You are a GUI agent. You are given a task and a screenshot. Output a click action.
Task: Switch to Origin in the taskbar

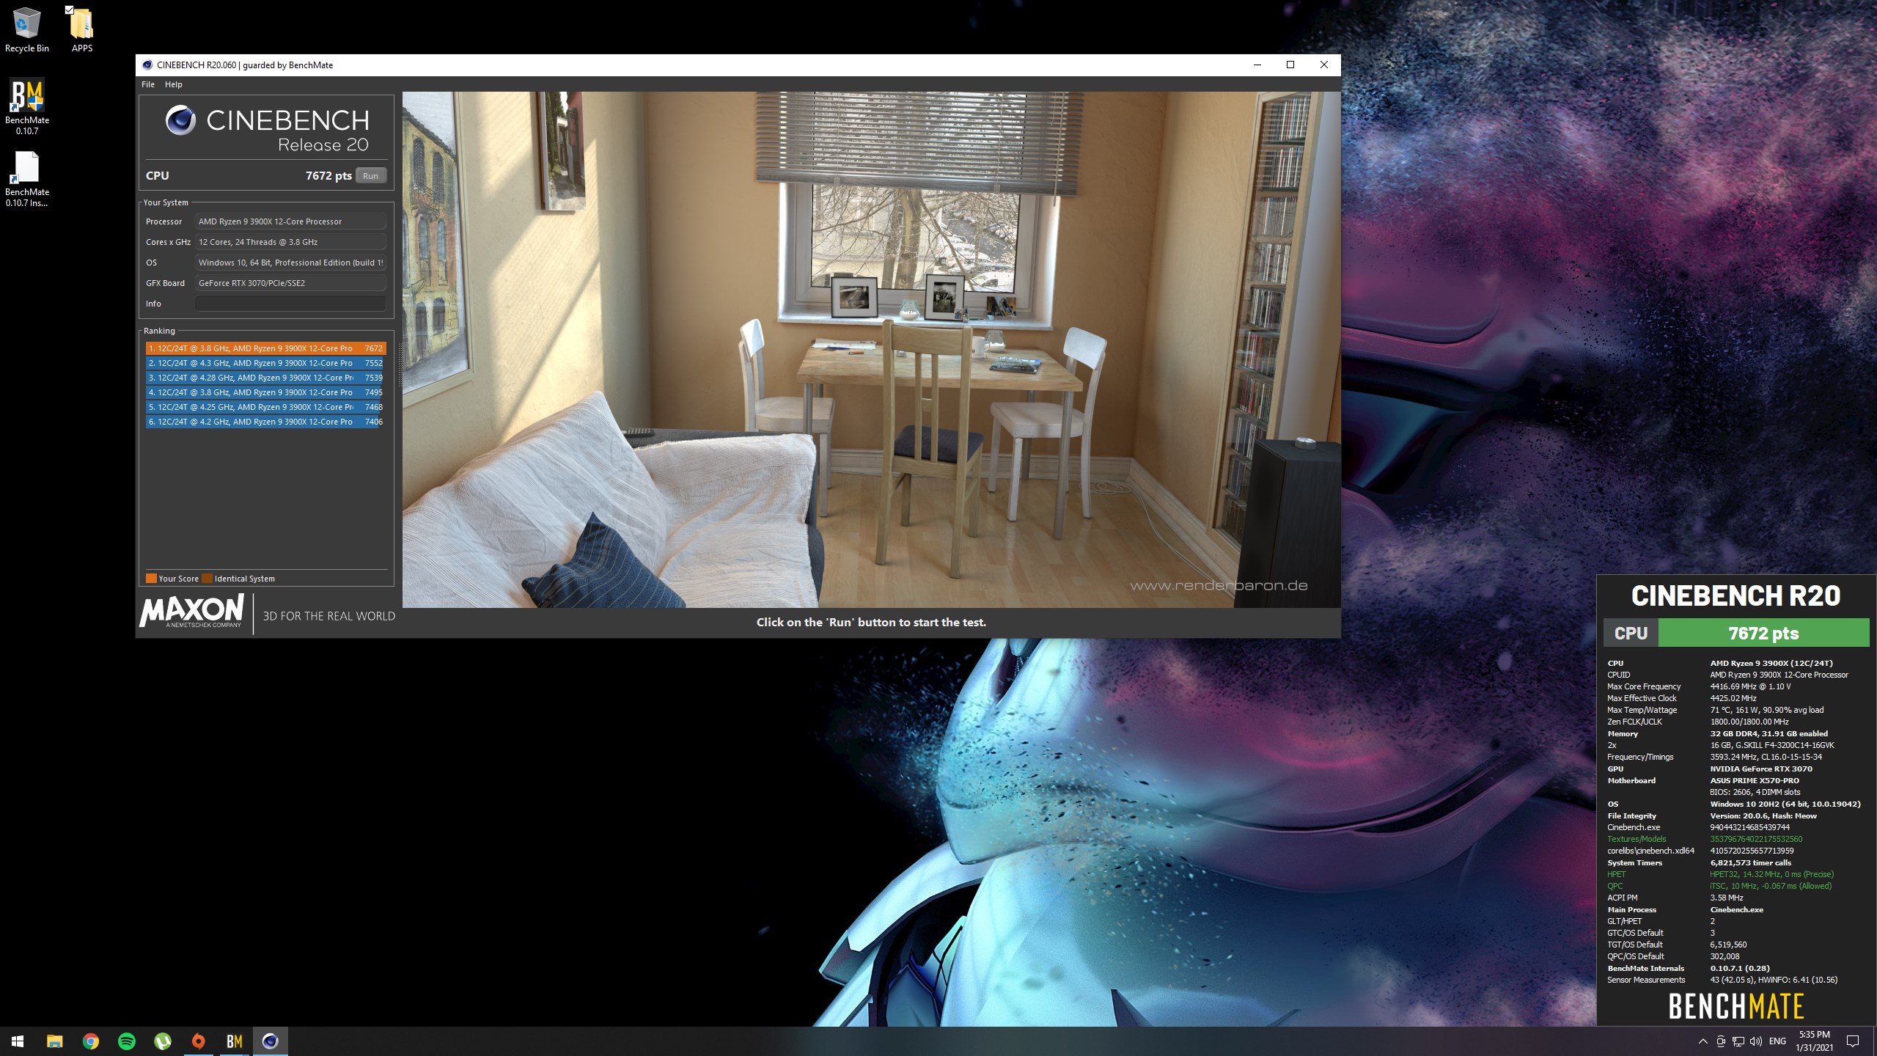point(198,1041)
